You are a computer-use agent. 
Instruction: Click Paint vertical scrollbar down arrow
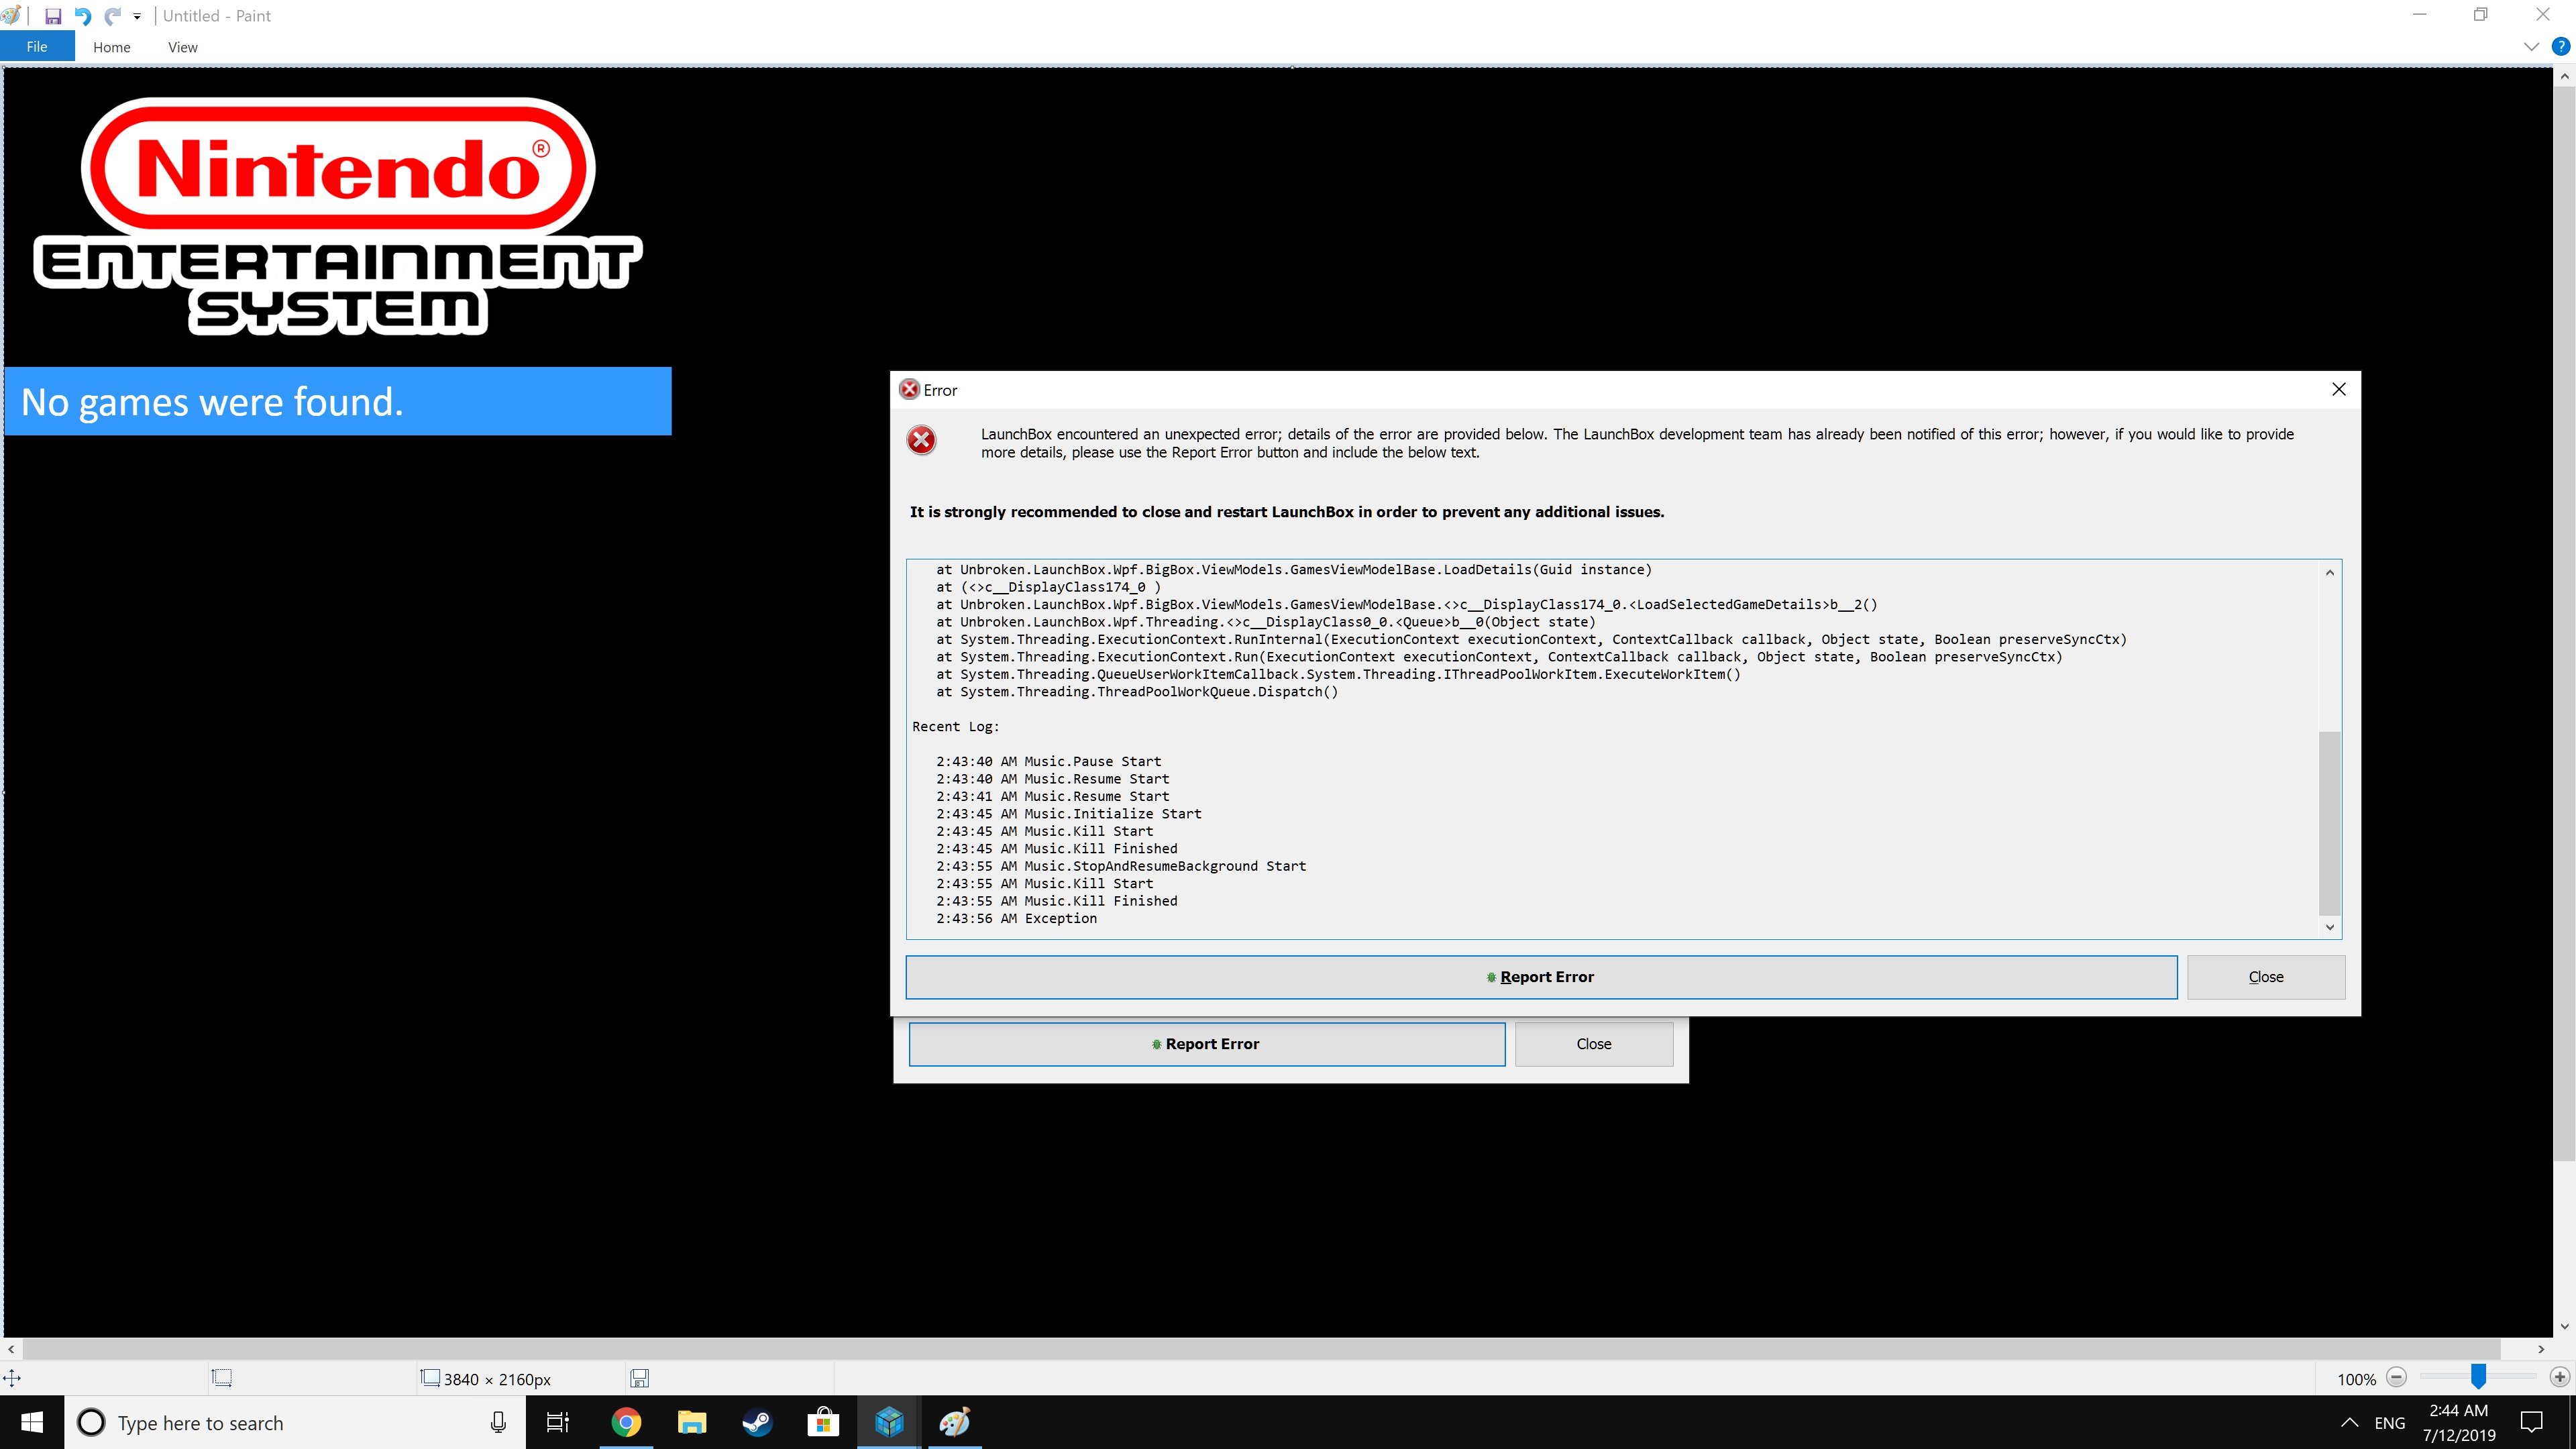[x=2565, y=1327]
